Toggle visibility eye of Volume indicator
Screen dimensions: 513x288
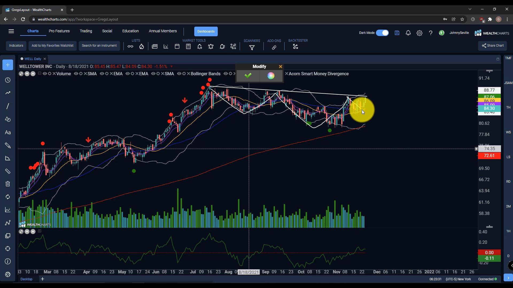point(45,74)
